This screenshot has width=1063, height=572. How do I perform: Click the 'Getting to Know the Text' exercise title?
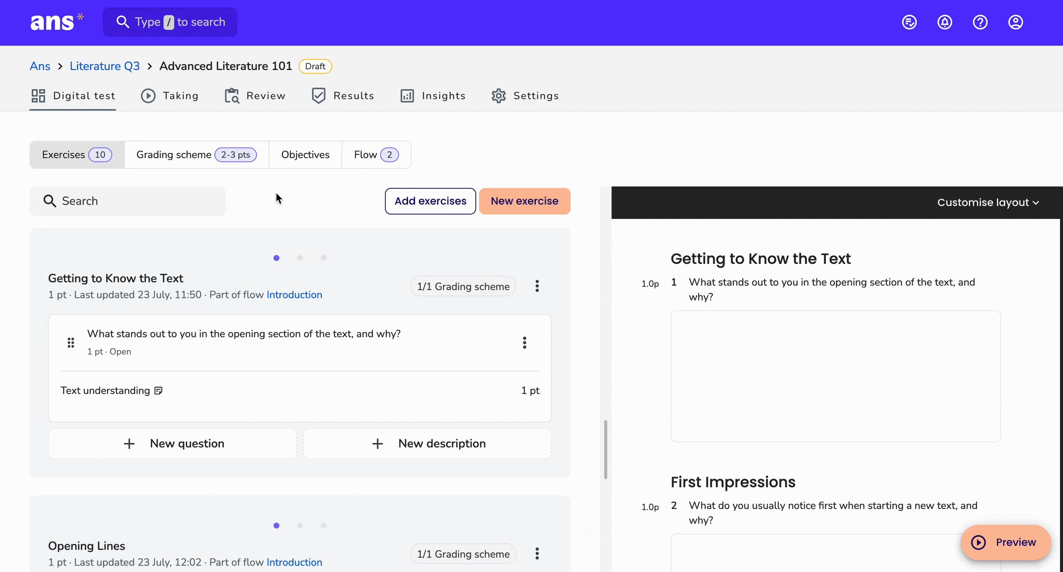pos(115,278)
